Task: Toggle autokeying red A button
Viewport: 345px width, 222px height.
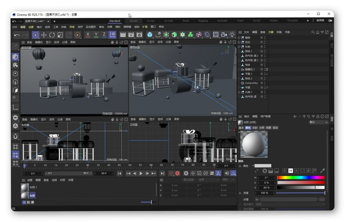Action: (x=177, y=173)
